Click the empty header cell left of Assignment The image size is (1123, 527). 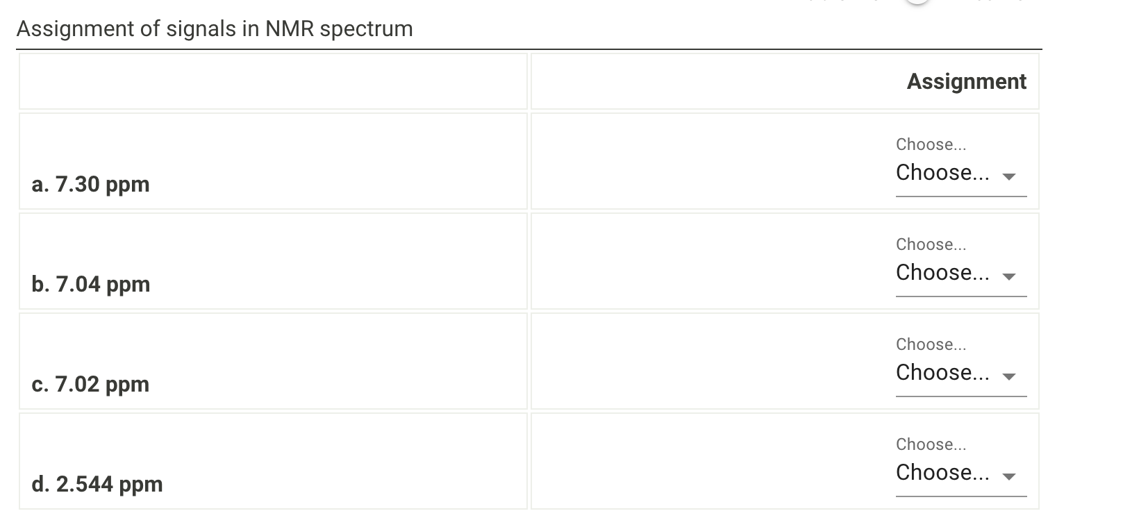(273, 81)
